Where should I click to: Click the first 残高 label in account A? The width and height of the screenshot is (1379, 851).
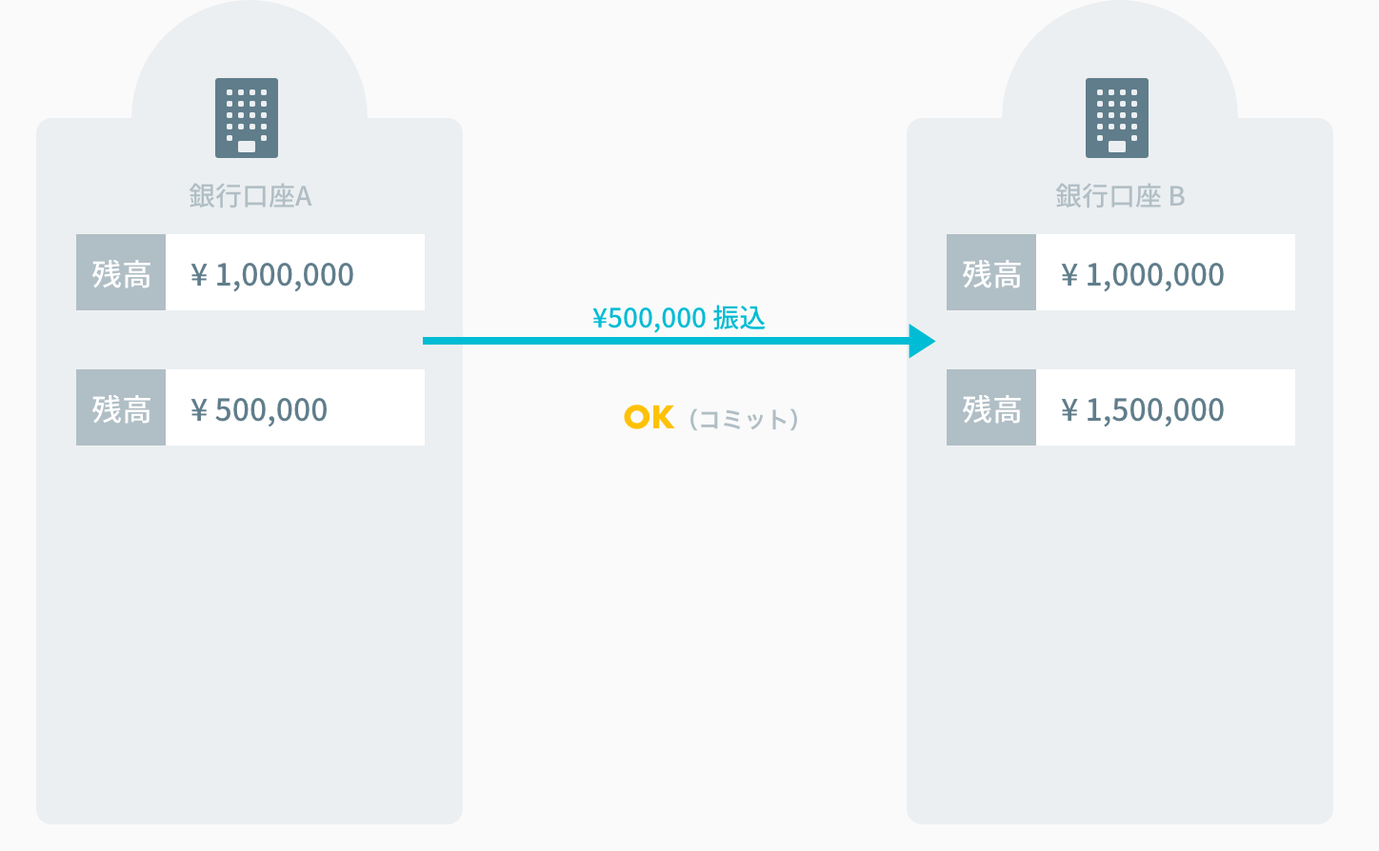pyautogui.click(x=121, y=273)
